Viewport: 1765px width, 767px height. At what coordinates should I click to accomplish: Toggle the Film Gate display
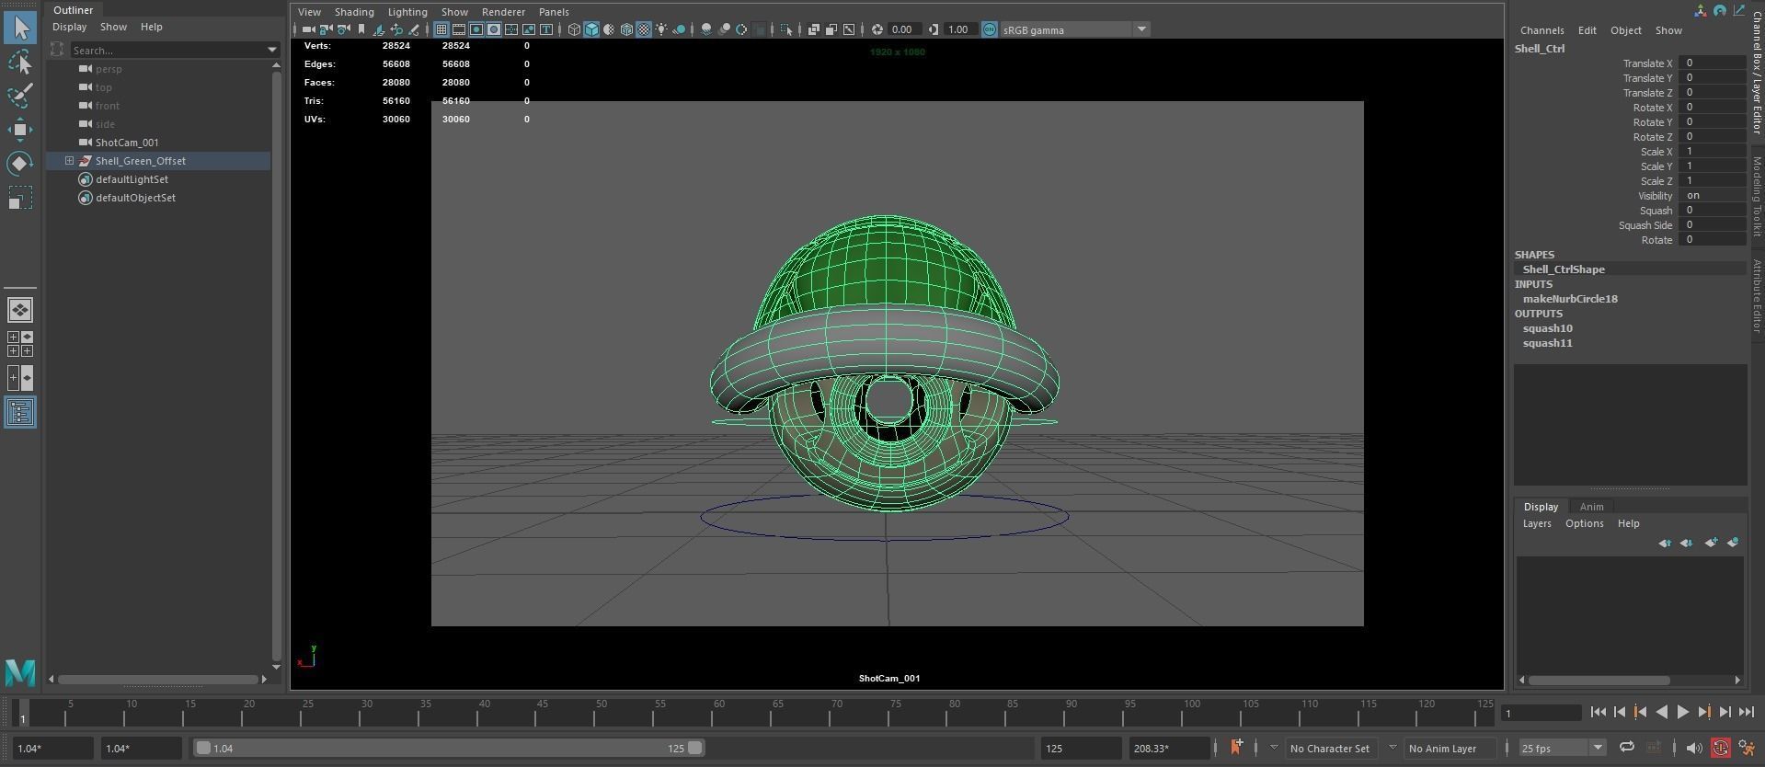pos(459,29)
